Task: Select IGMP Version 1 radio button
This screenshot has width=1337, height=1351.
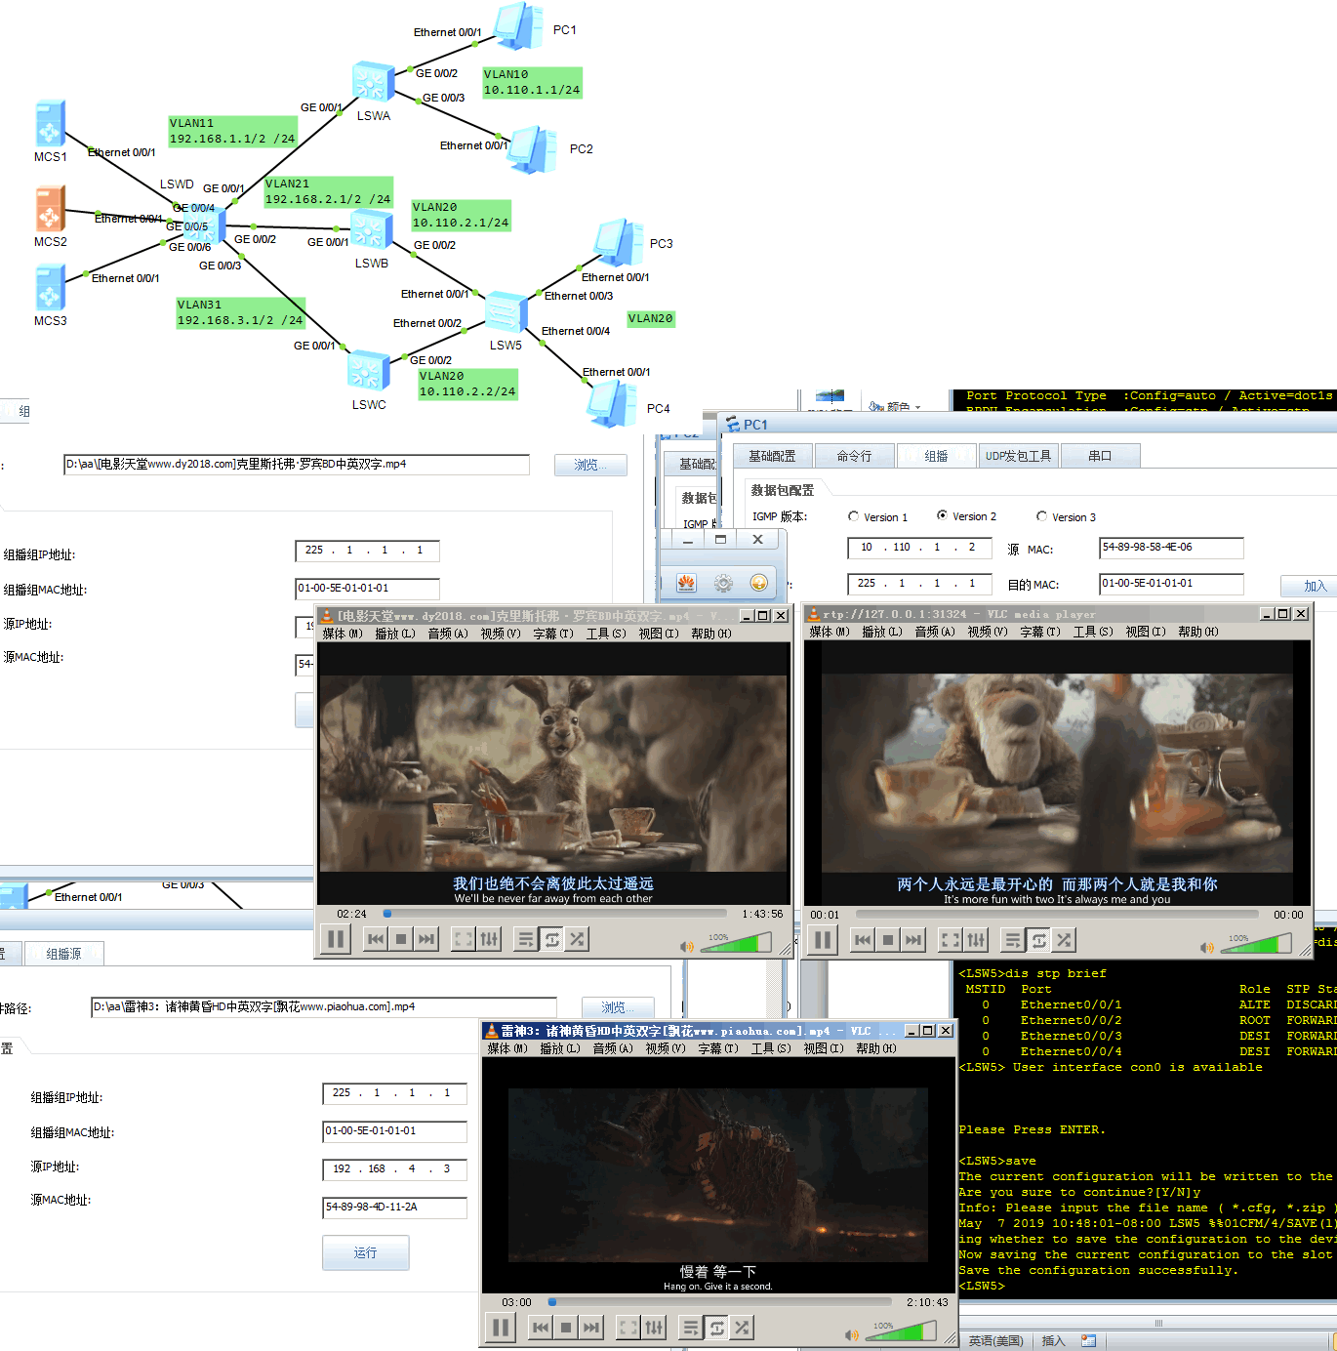Action: point(854,516)
